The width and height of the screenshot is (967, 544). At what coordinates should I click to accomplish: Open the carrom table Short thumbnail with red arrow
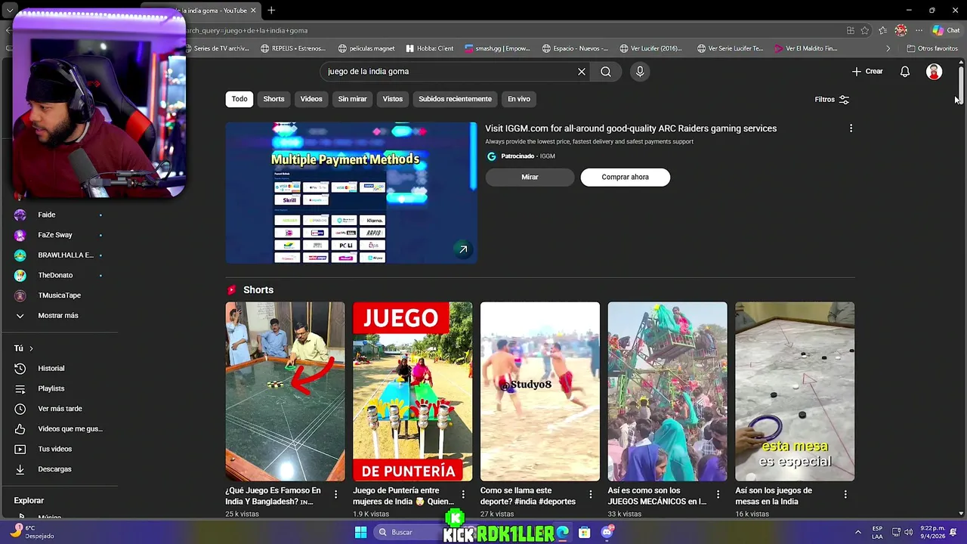(285, 391)
